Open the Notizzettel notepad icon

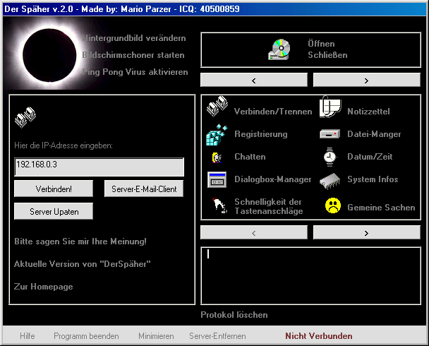330,108
